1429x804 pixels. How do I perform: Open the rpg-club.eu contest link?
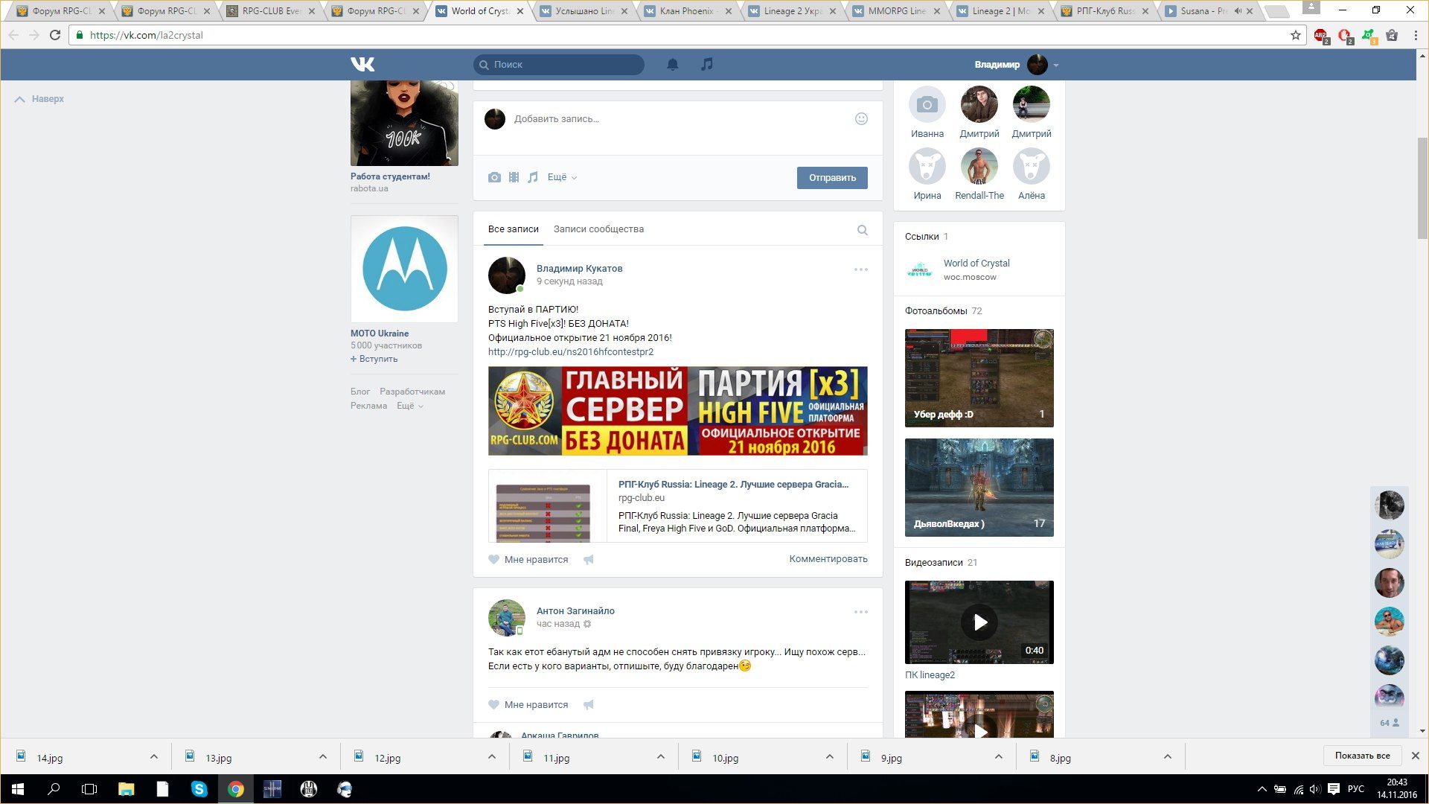pyautogui.click(x=570, y=352)
